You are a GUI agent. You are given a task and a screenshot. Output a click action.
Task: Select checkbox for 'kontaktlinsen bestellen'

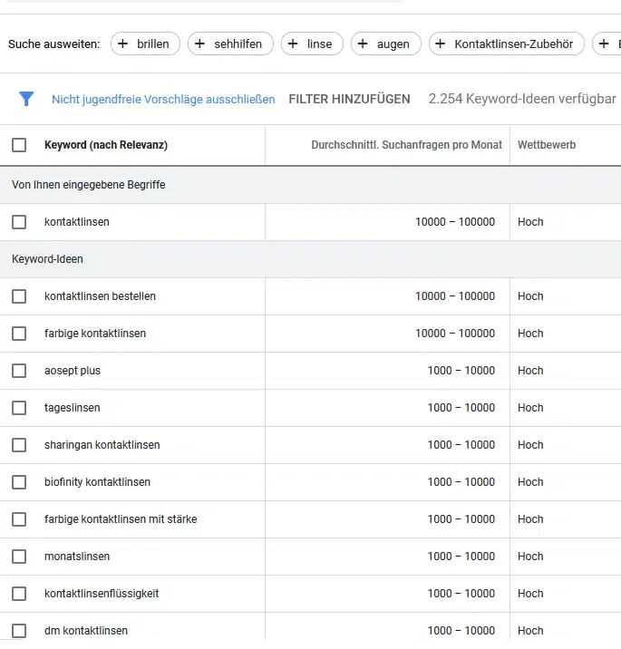(19, 296)
